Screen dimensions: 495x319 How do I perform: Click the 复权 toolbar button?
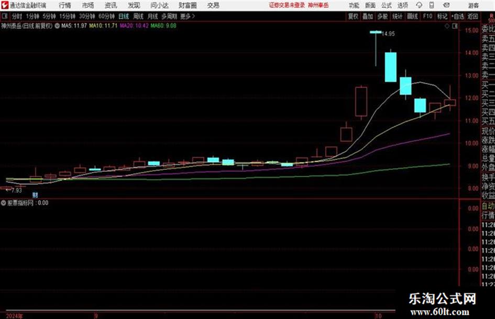(353, 16)
